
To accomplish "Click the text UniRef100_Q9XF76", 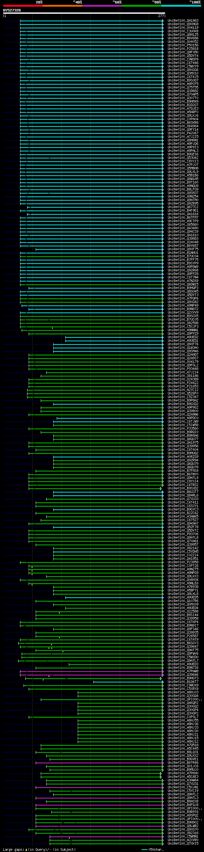I will tap(183, 344).
